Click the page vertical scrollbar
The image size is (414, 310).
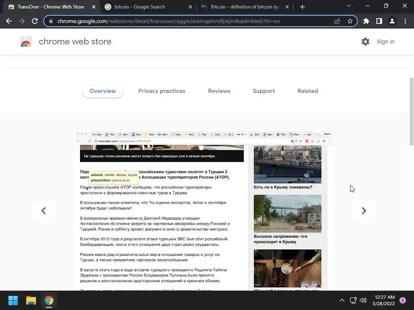pyautogui.click(x=412, y=111)
